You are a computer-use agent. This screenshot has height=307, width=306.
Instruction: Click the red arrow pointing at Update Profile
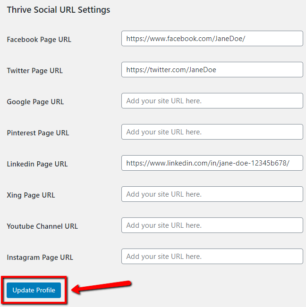[101, 287]
